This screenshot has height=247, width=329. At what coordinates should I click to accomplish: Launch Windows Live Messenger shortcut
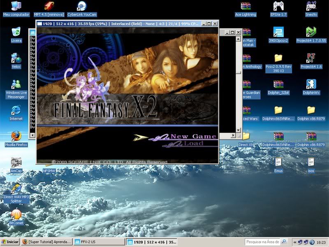16,84
